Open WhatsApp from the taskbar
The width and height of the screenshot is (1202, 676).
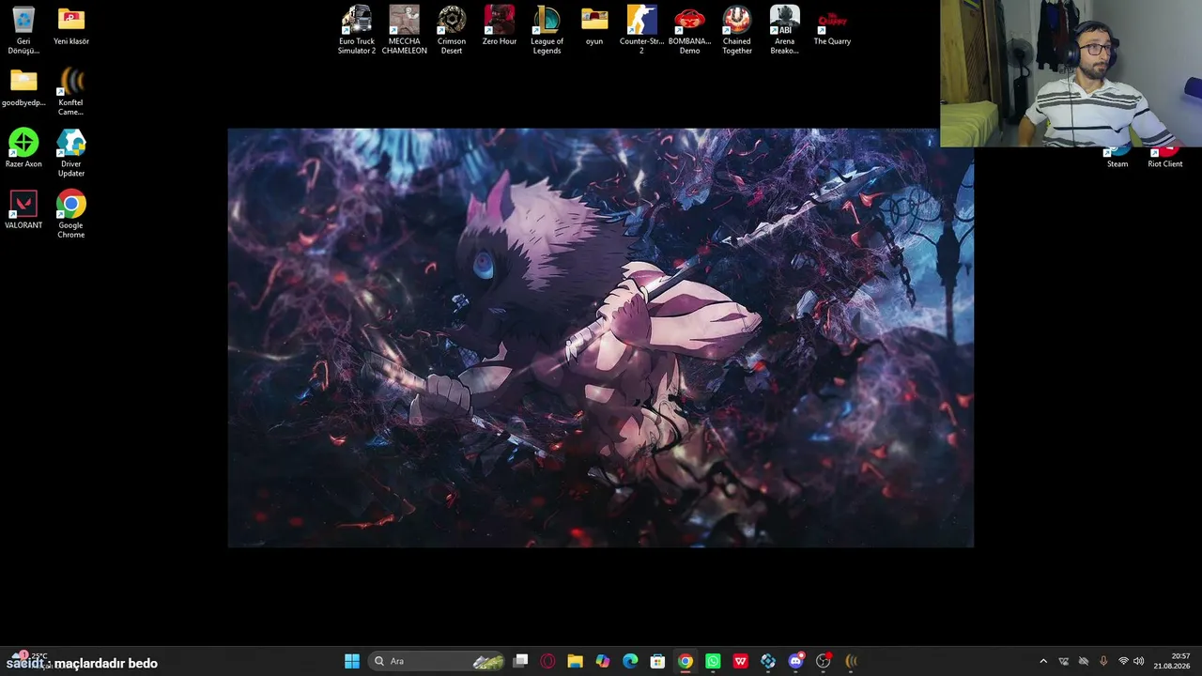click(713, 661)
